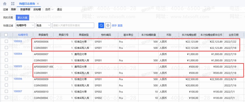The height and width of the screenshot is (102, 245).
Task: Click the 单据类型 column header
Action: [x=84, y=35]
